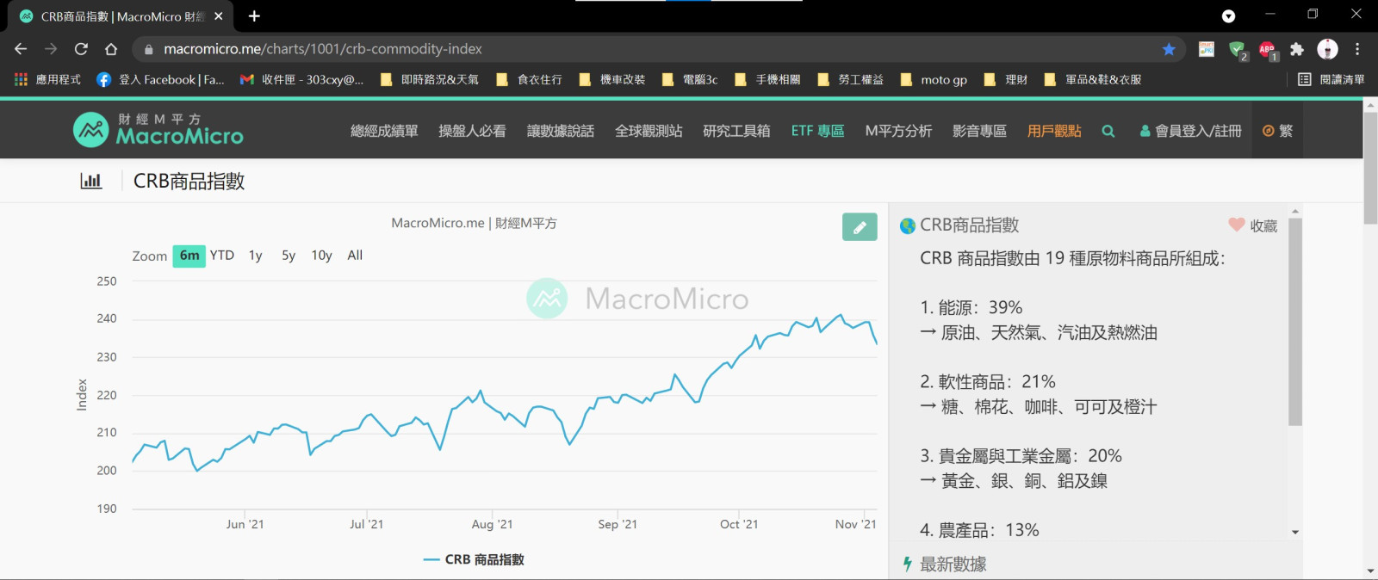Open the 機車改裝 bookmark folder
This screenshot has width=1378, height=580.
click(x=612, y=79)
